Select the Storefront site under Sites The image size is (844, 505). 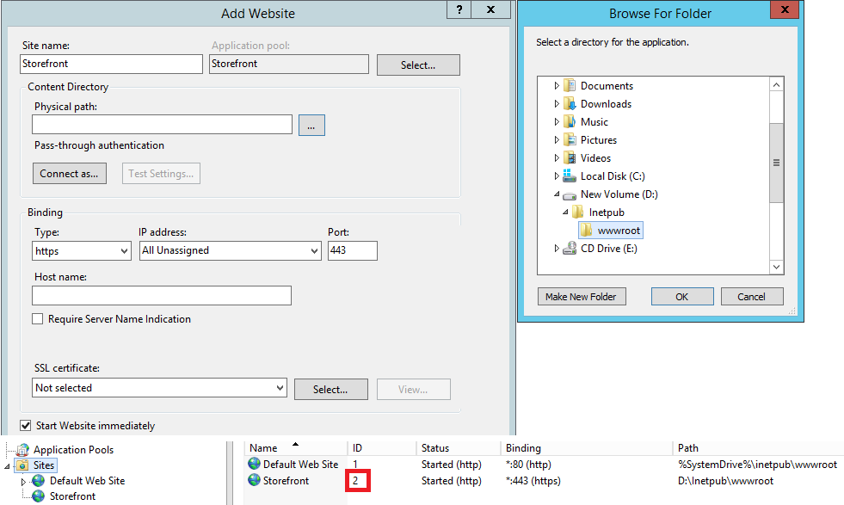[x=66, y=496]
